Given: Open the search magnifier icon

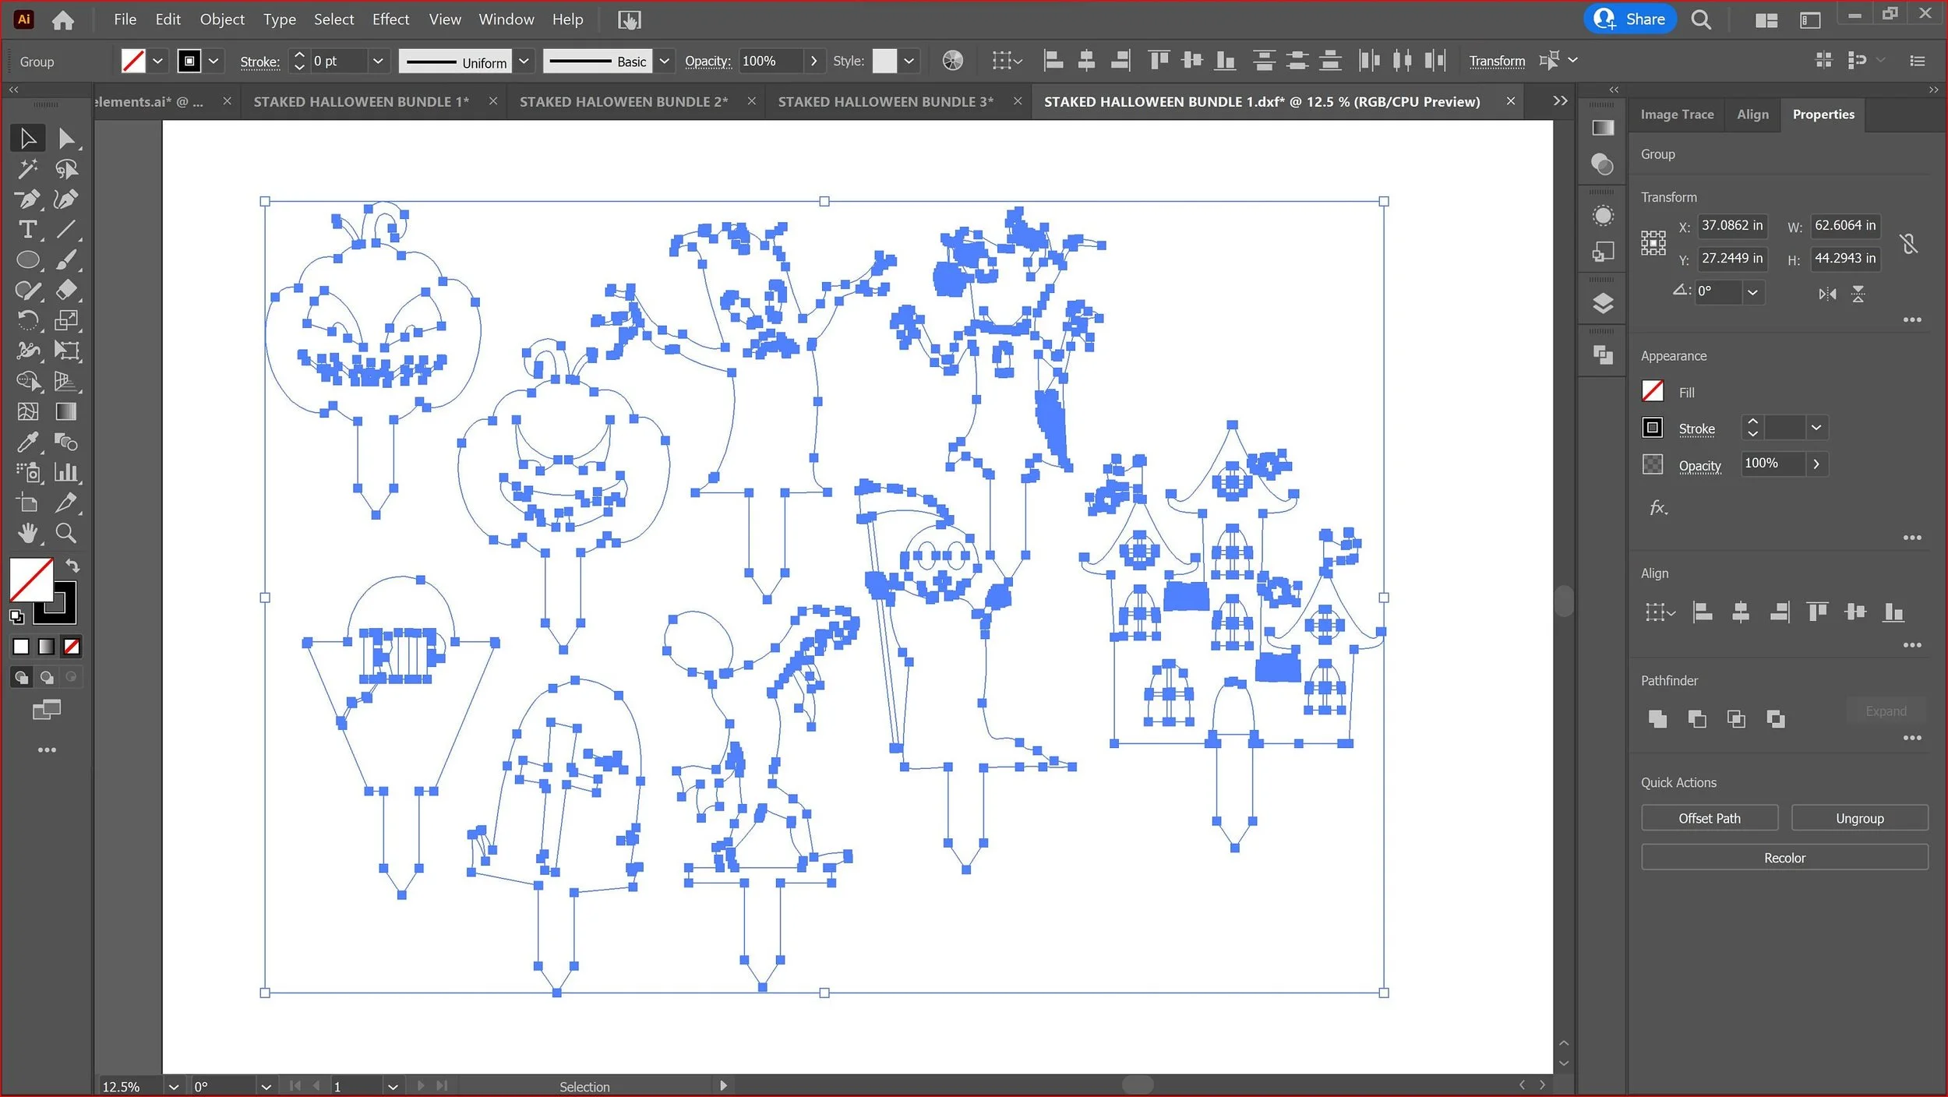Looking at the screenshot, I should click(1701, 20).
